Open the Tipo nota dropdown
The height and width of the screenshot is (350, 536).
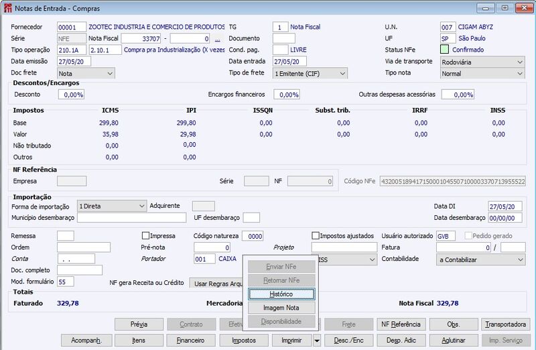tap(482, 73)
